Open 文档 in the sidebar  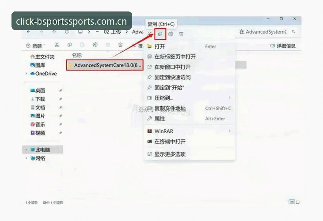tap(38, 108)
